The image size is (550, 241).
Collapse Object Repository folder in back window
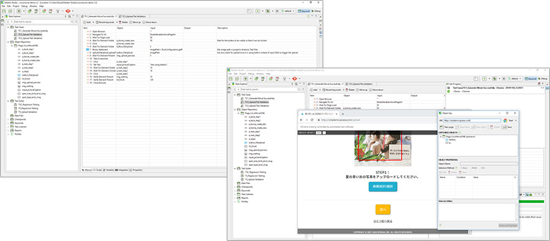click(x=8, y=42)
